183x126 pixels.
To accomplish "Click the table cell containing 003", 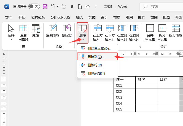I will (x=125, y=97).
